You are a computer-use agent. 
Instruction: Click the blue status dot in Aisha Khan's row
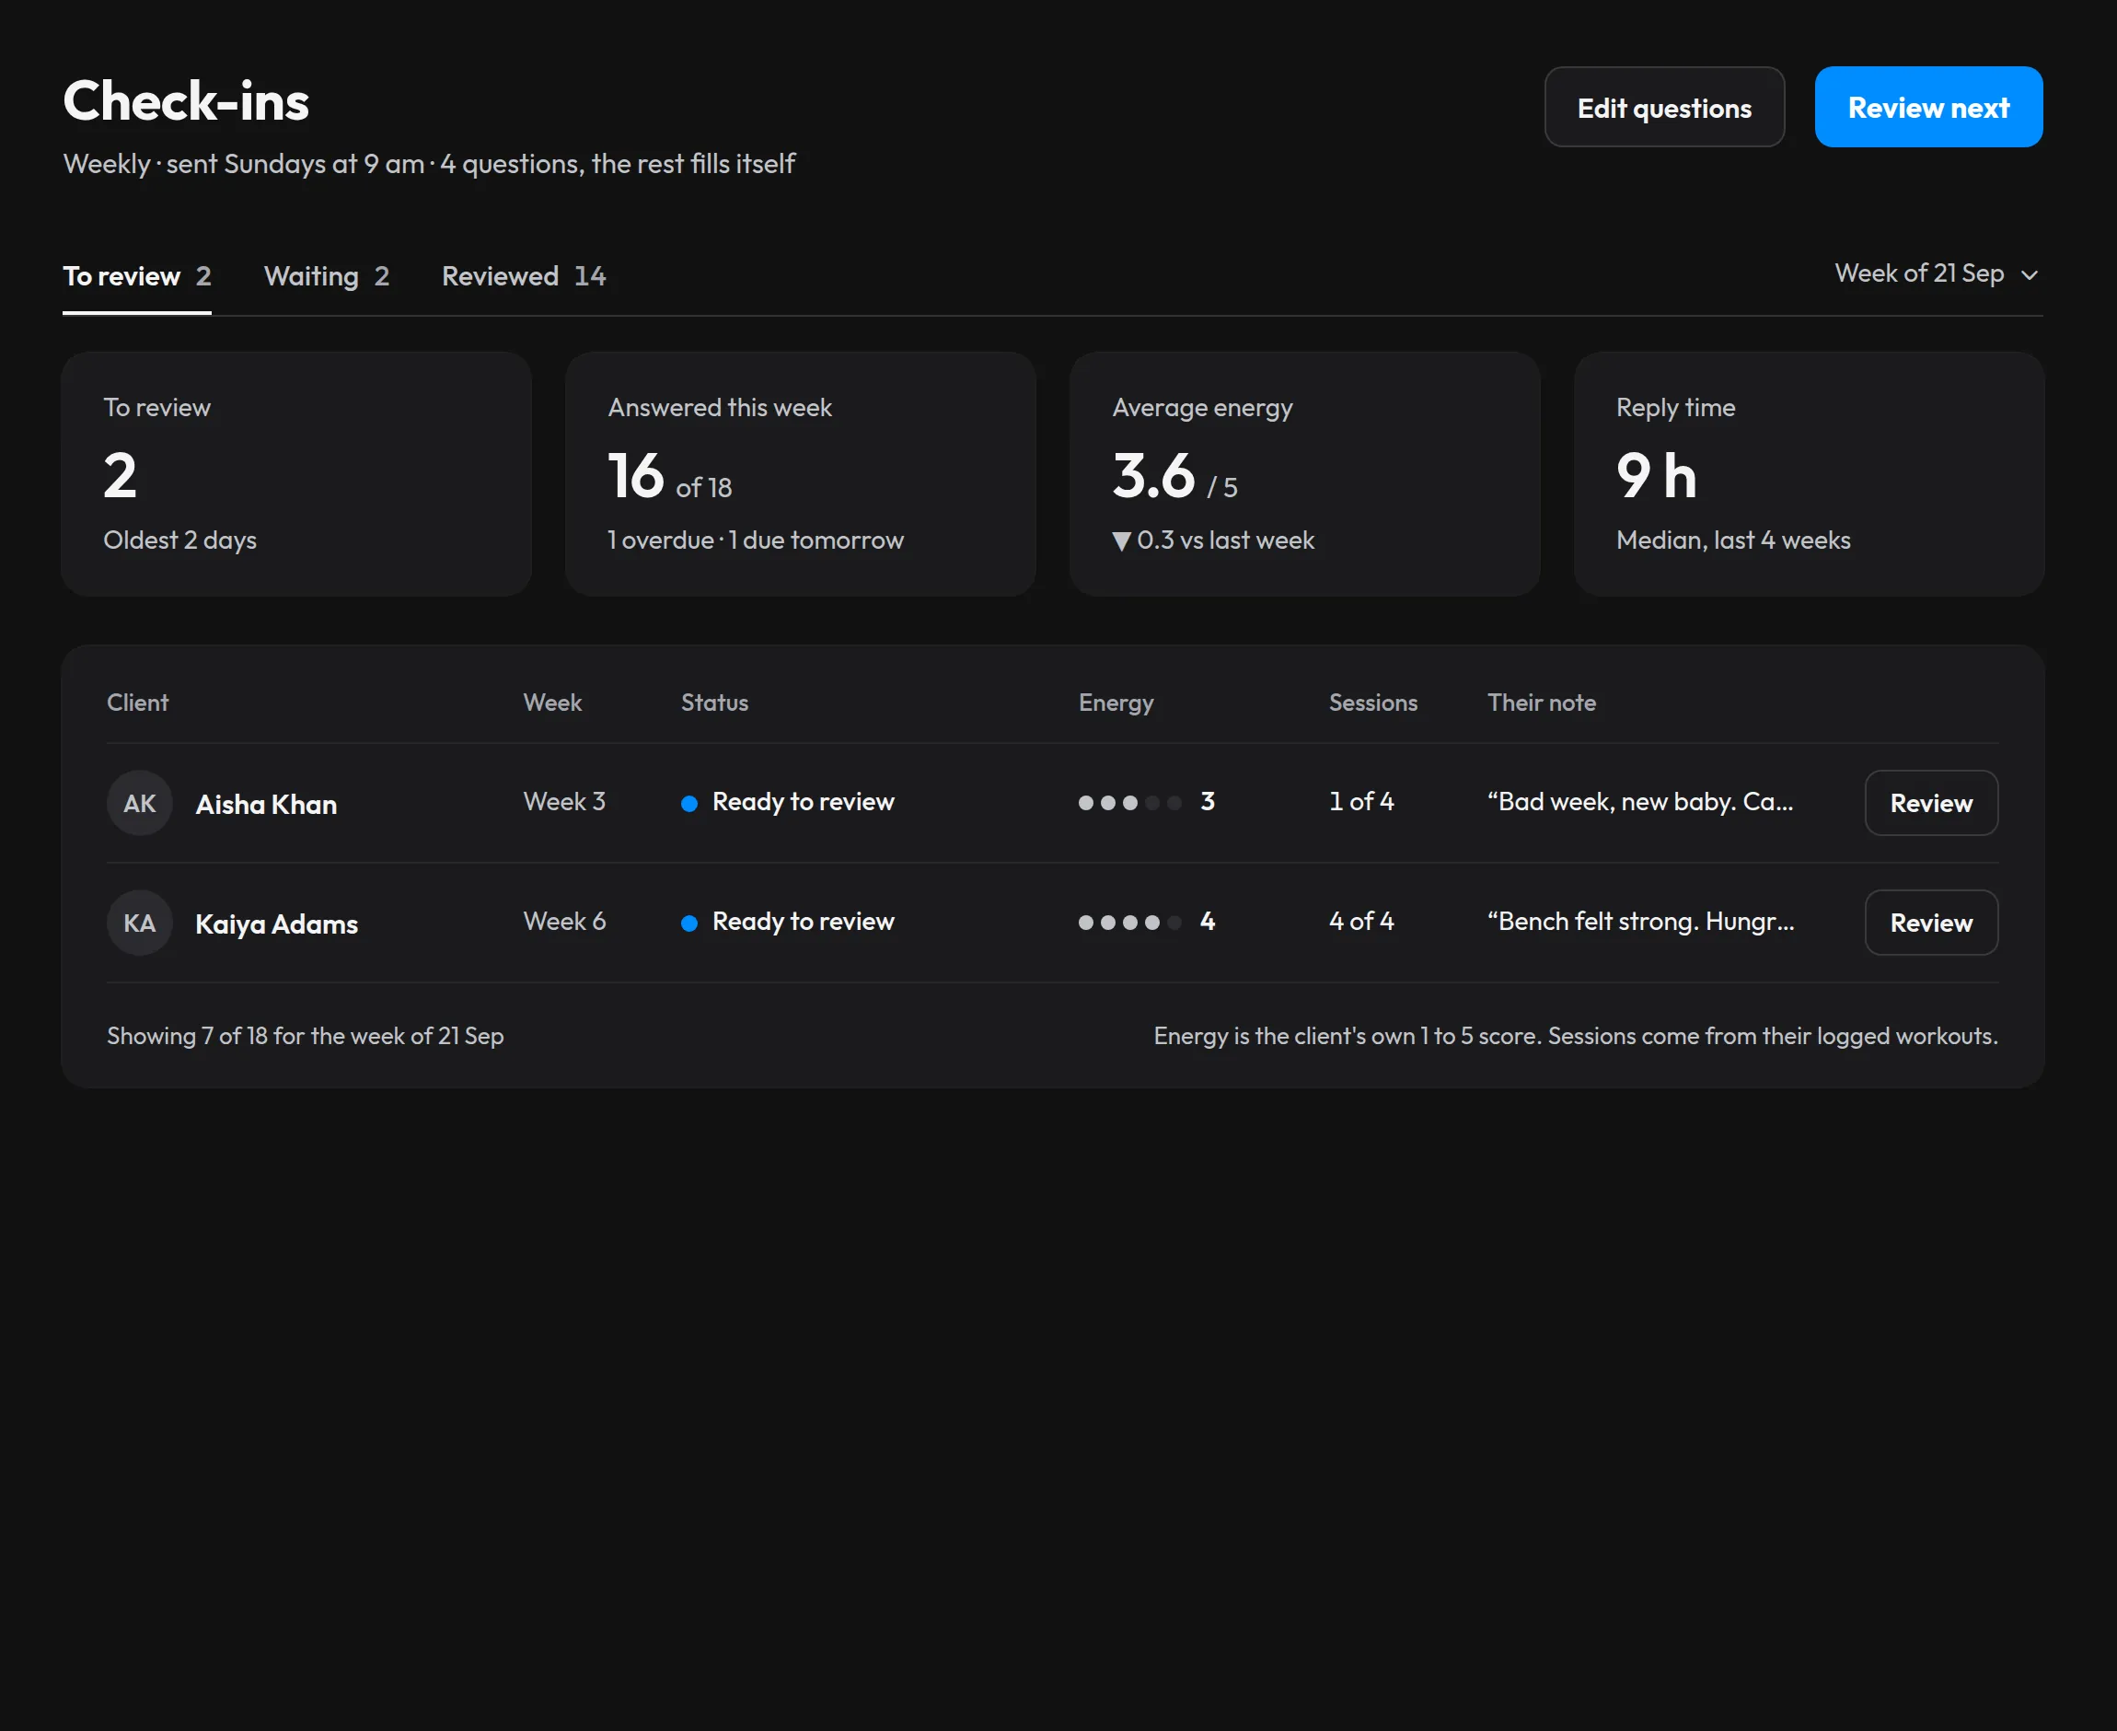pyautogui.click(x=688, y=803)
